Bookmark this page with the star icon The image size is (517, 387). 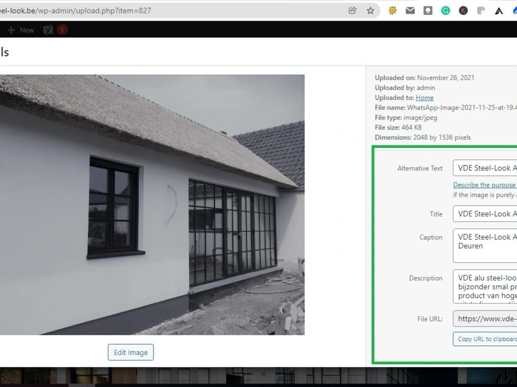tap(370, 10)
